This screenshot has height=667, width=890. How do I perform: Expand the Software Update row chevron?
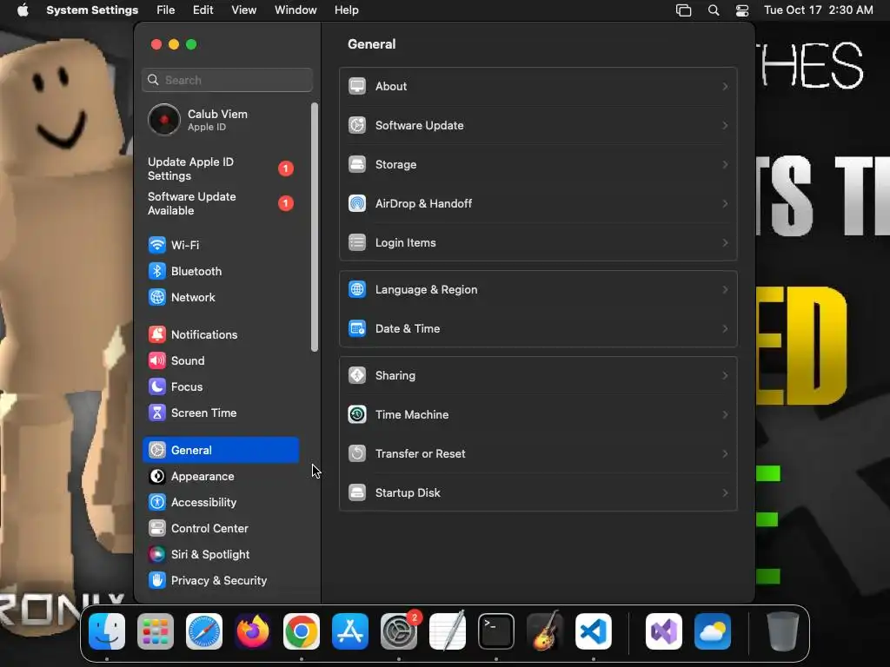725,125
